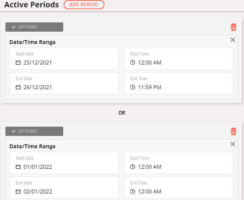The width and height of the screenshot is (244, 200).
Task: Click clock icon in second period End Time
Action: point(133,192)
